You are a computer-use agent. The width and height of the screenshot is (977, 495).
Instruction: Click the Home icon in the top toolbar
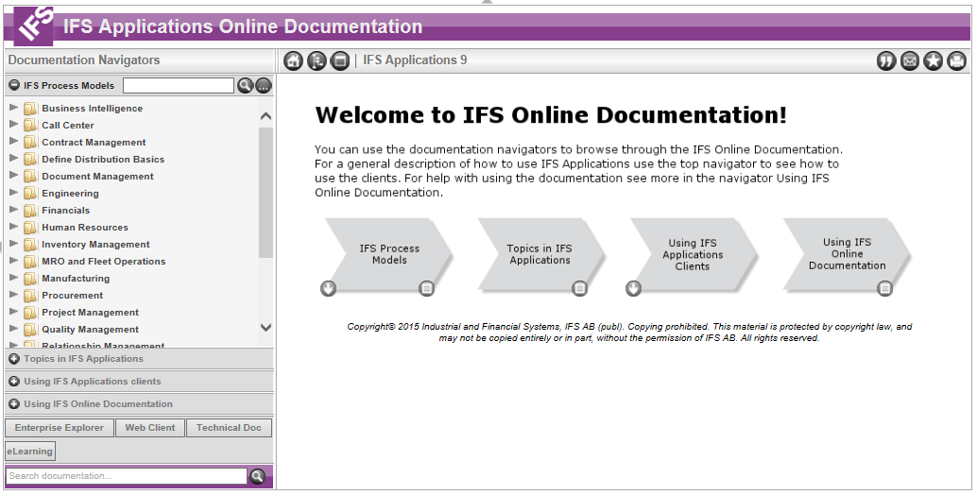(294, 61)
